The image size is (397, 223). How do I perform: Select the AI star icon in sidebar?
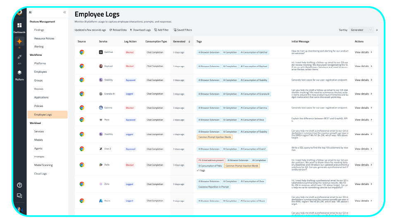(x=19, y=41)
